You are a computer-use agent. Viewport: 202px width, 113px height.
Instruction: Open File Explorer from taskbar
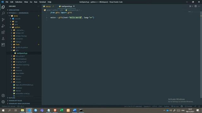(22, 110)
